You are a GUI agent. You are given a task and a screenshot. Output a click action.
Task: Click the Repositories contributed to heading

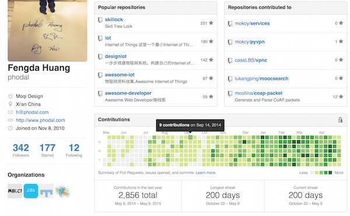pos(260,8)
